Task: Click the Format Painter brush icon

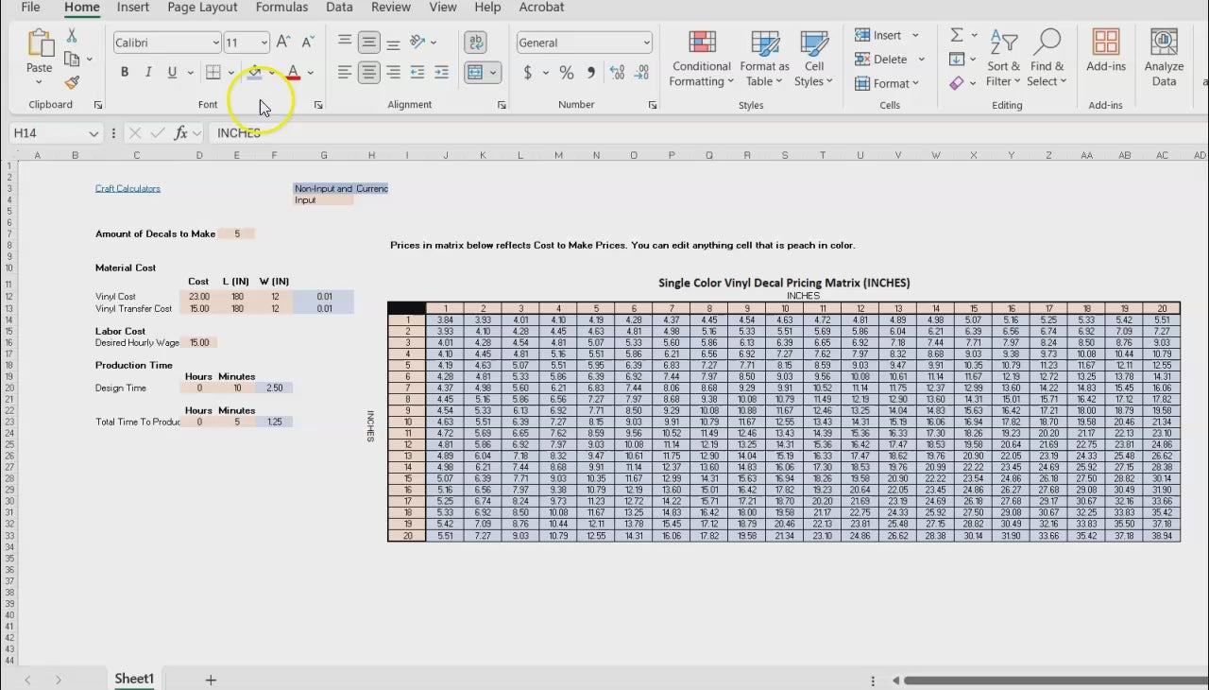Action: tap(72, 83)
